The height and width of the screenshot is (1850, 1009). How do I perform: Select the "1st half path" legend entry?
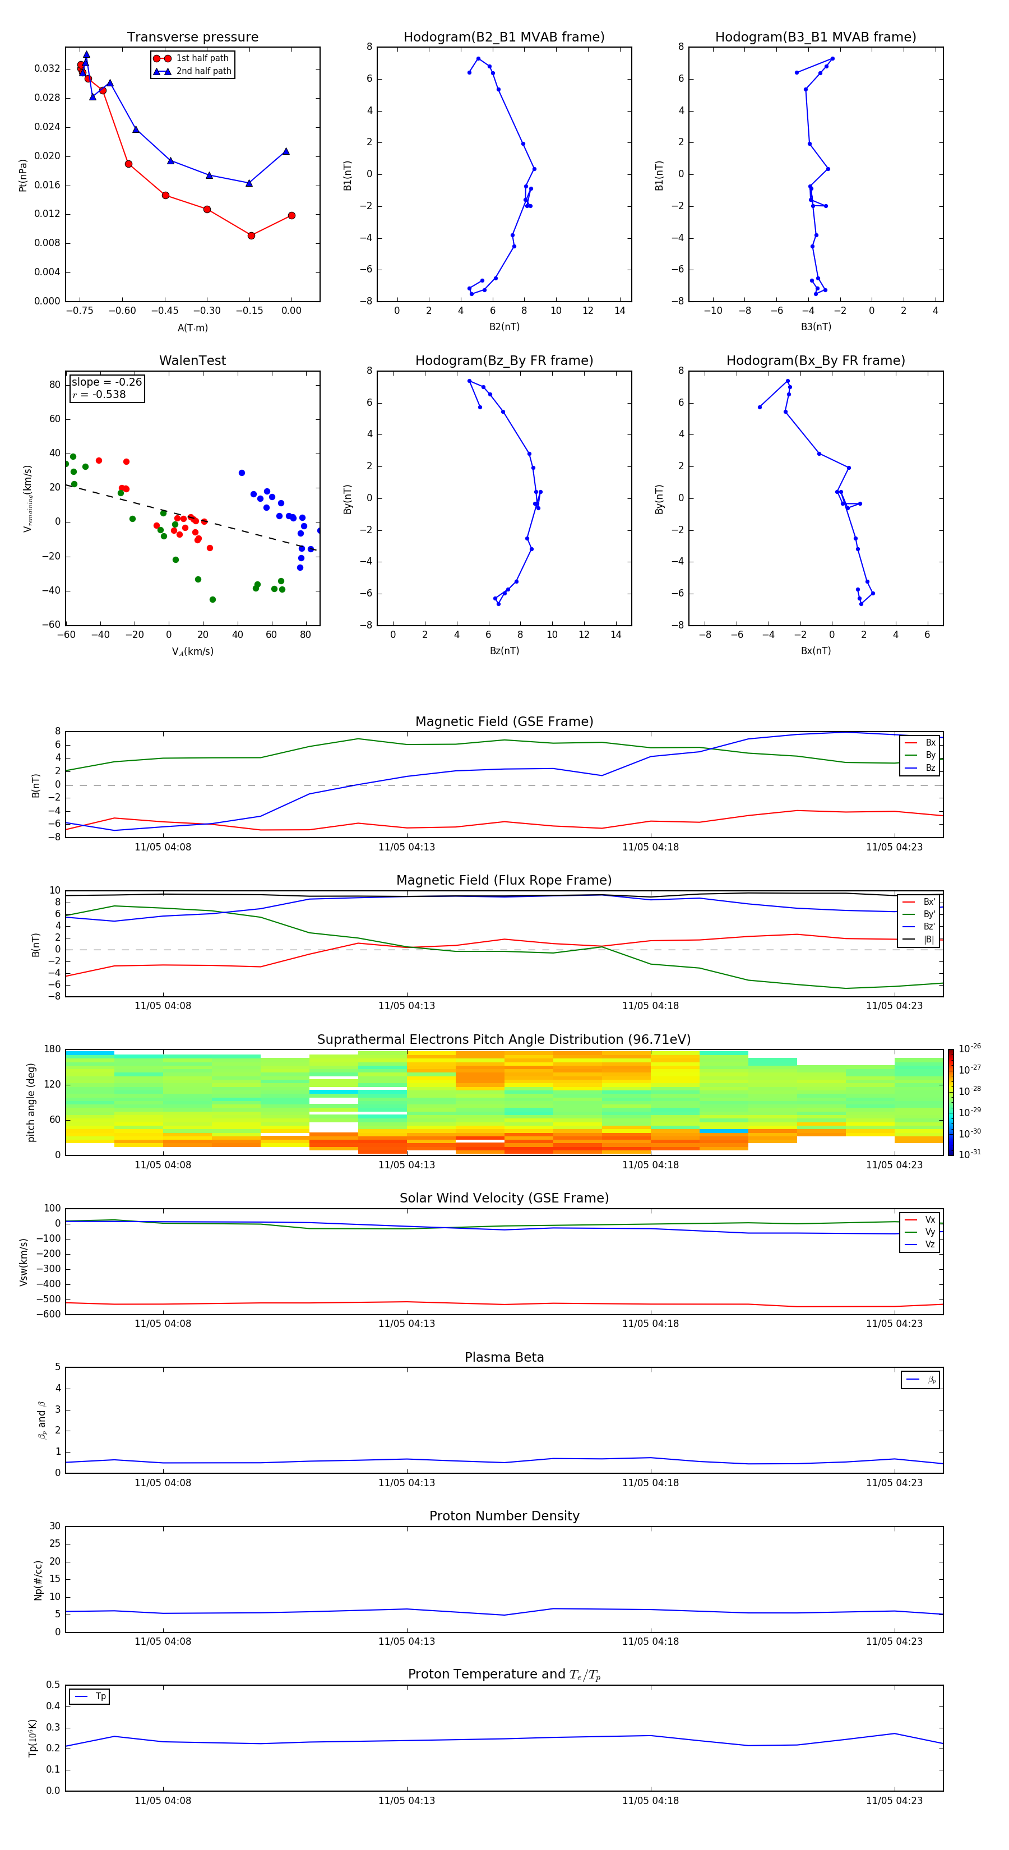click(x=192, y=58)
